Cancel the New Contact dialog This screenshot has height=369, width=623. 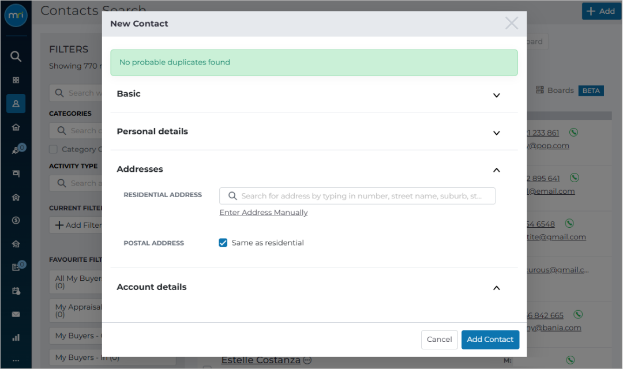(x=439, y=340)
